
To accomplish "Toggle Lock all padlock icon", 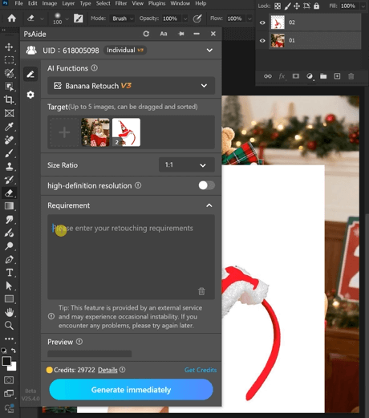I will coord(316,6).
